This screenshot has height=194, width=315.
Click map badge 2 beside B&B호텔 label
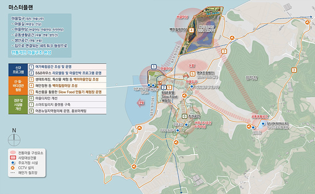tap(164, 87)
